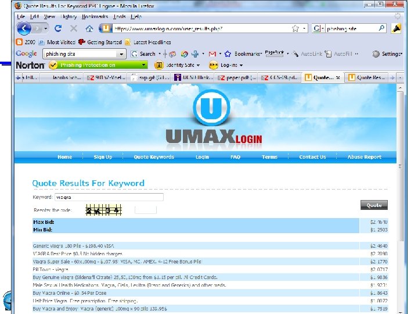Expand the Identity Safe dropdown arrow
The width and height of the screenshot is (418, 314).
[198, 65]
